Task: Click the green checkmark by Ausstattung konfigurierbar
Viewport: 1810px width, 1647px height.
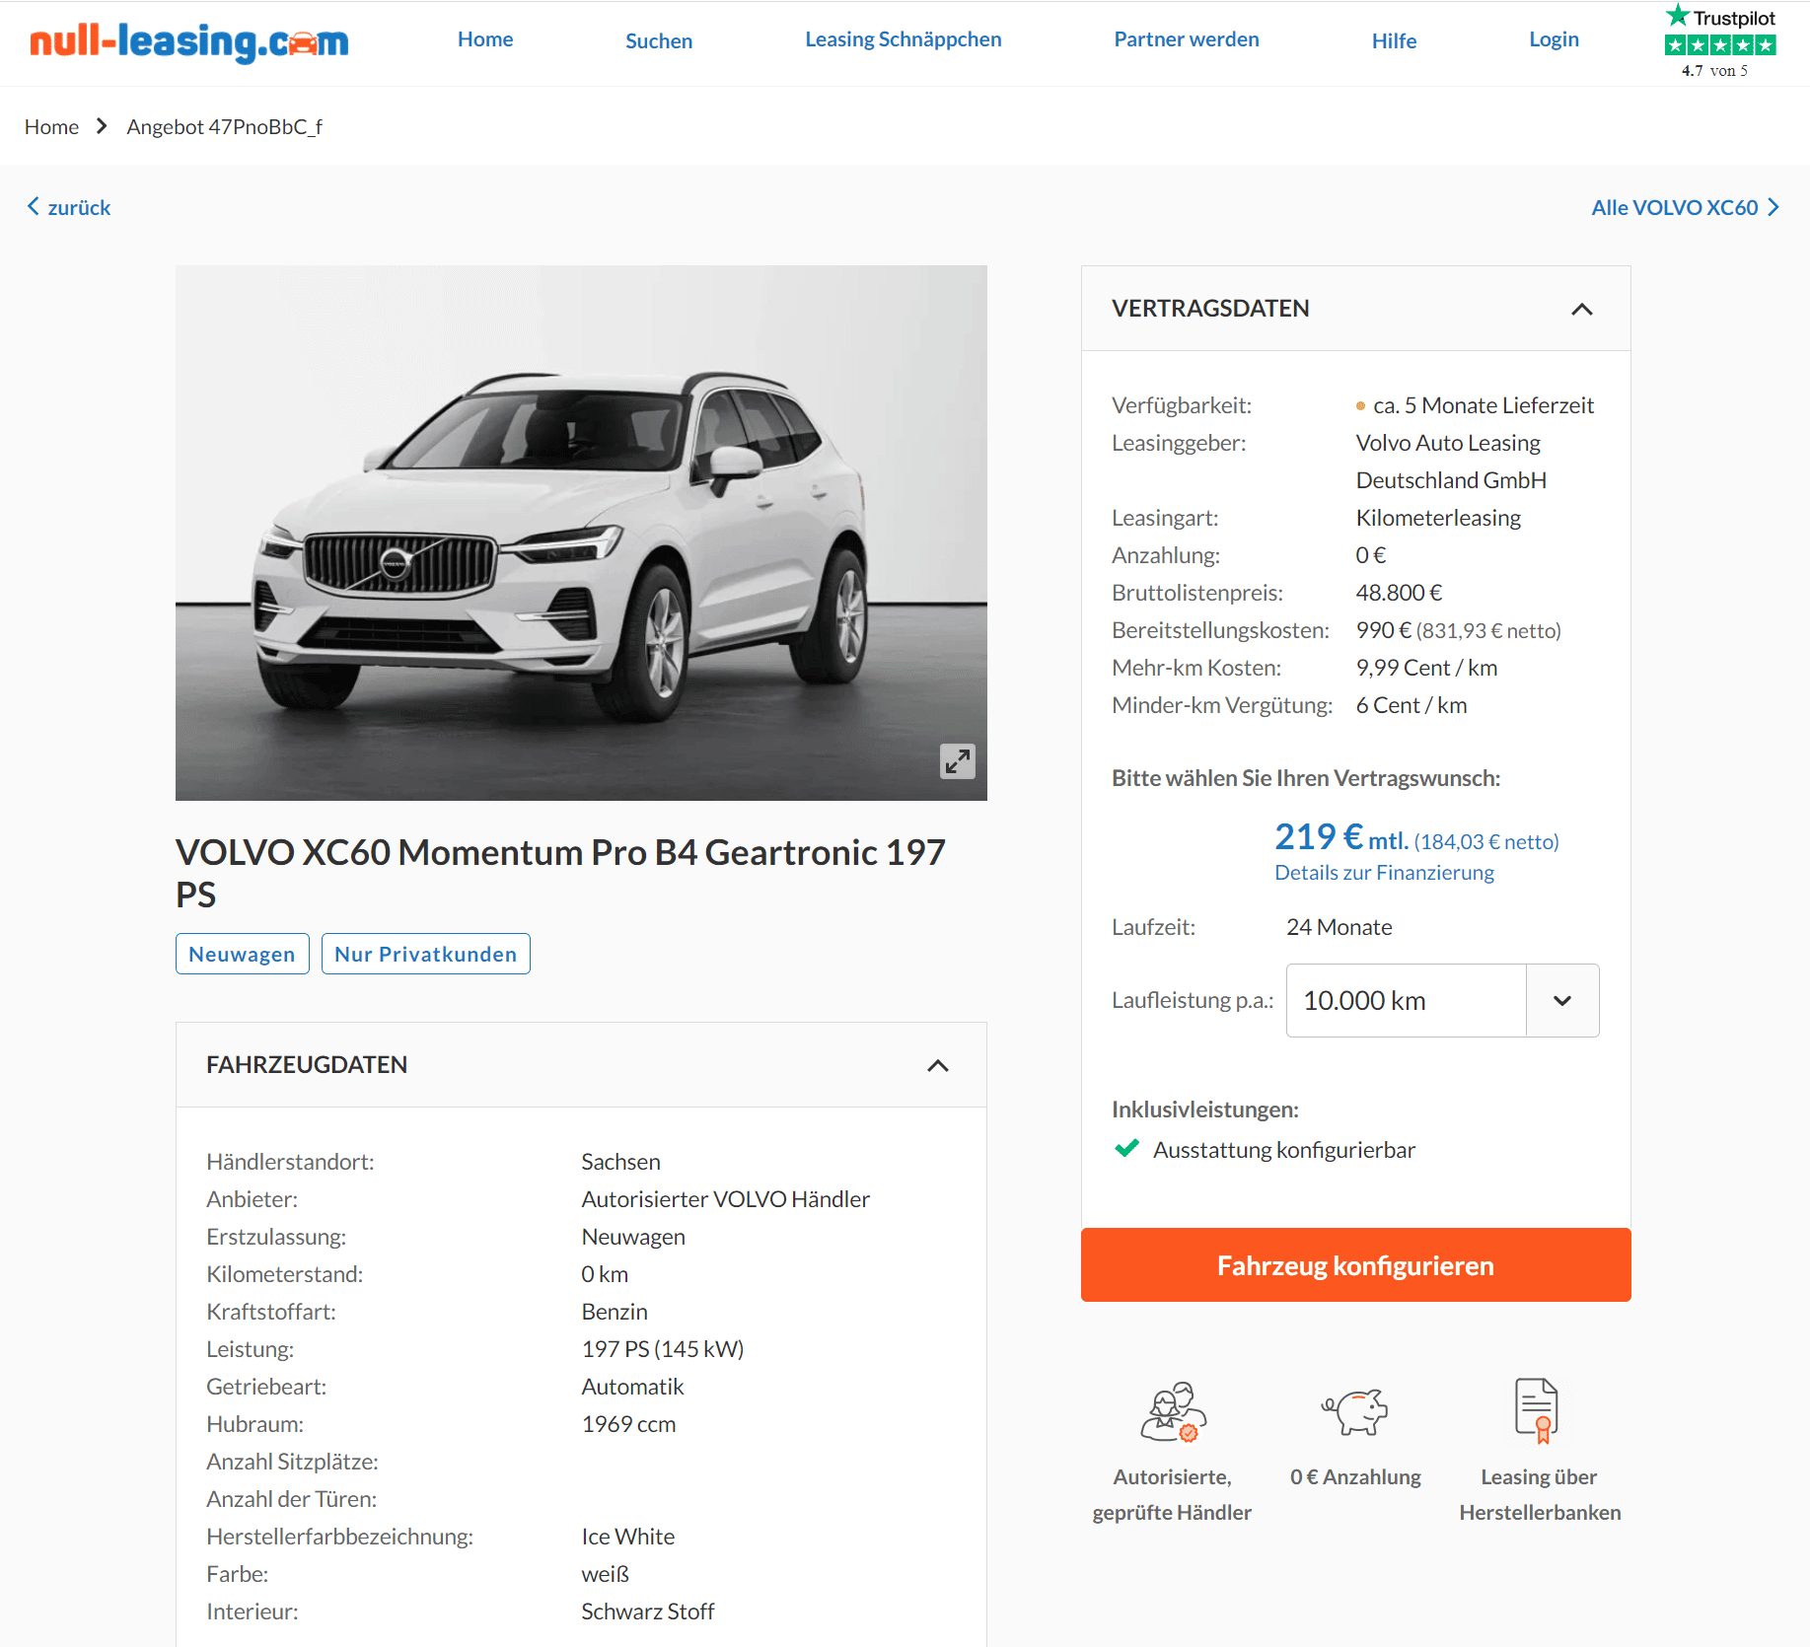Action: pyautogui.click(x=1126, y=1149)
